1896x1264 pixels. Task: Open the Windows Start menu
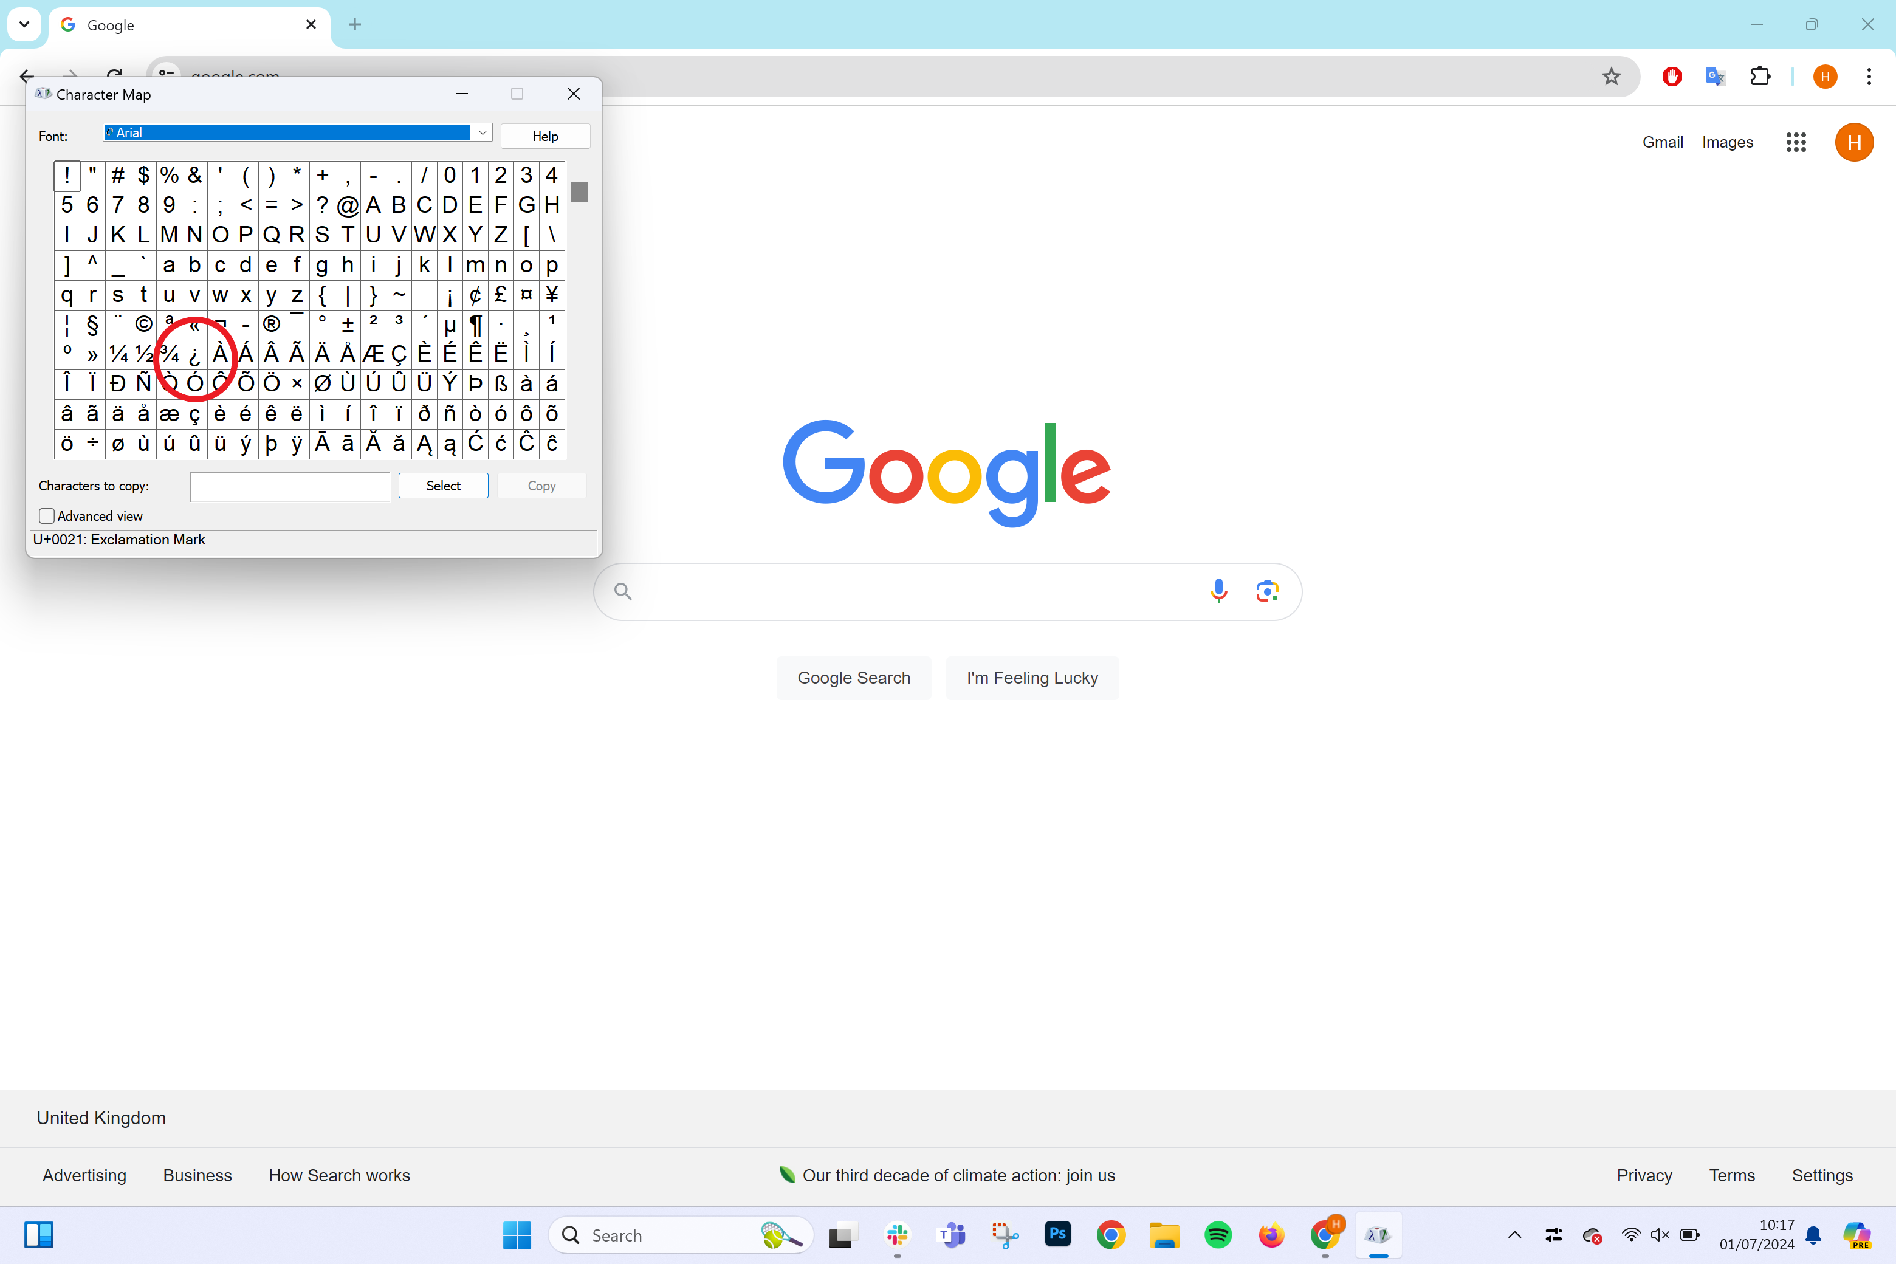517,1235
